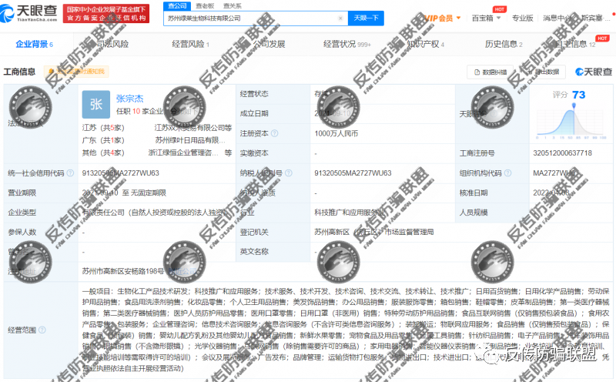Click the help icon beside 纳税人识别号
This screenshot has height=382, width=616.
point(288,173)
